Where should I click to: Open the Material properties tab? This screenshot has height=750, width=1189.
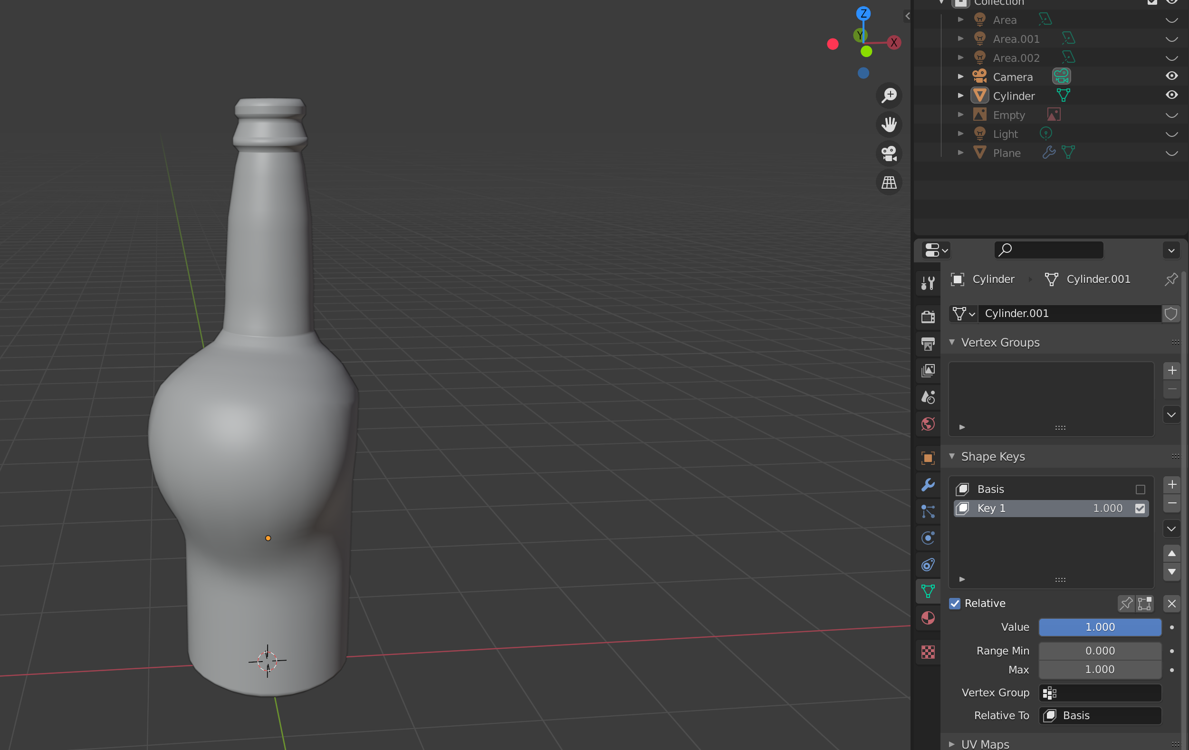(928, 618)
